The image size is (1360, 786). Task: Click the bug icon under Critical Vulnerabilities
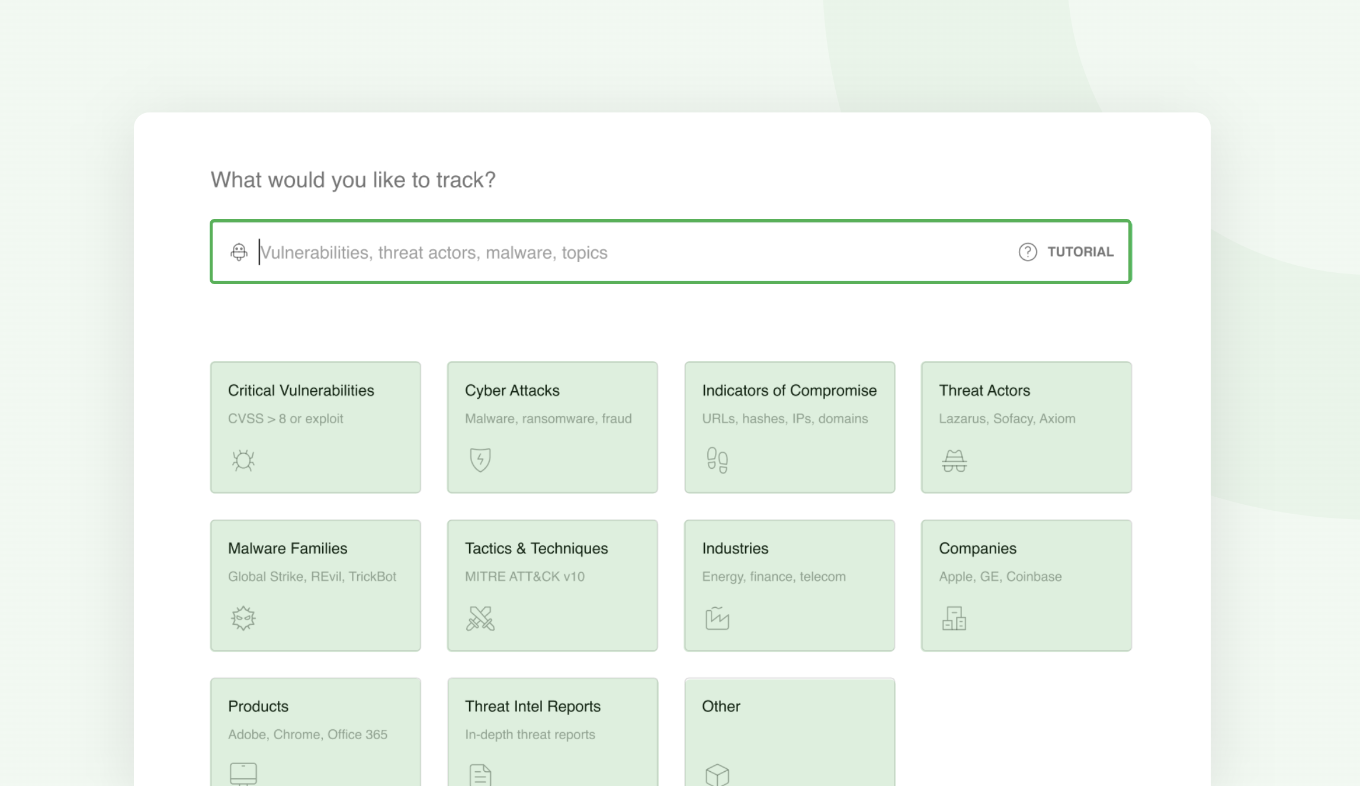click(x=243, y=460)
